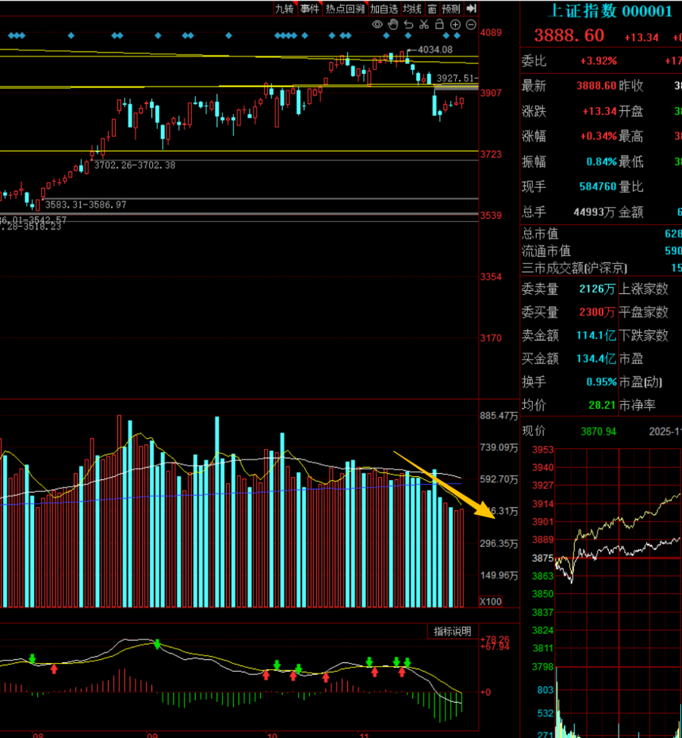Open the 热点回溯 tab
This screenshot has height=738, width=682.
tap(345, 9)
